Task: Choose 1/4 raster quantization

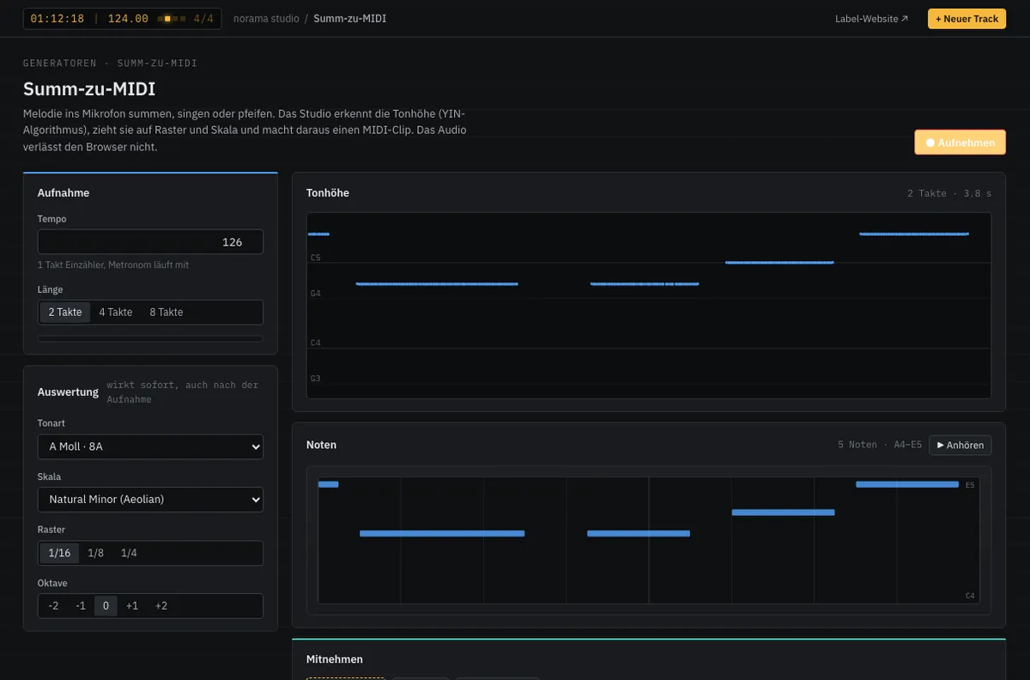Action: click(x=129, y=553)
